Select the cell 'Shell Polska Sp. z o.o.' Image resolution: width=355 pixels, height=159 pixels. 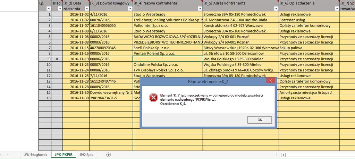tap(168, 48)
